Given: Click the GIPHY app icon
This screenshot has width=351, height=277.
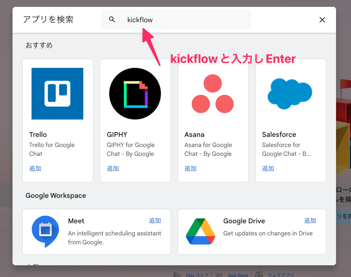Looking at the screenshot, I should [135, 93].
